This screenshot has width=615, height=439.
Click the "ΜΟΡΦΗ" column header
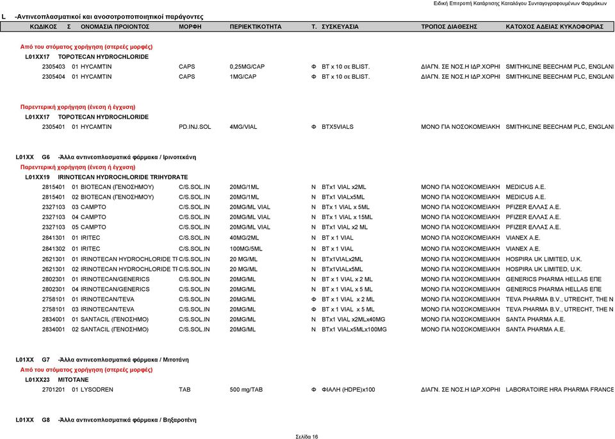click(190, 27)
